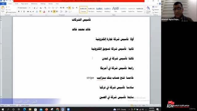Click the Word Help question mark icon

coord(160,4)
